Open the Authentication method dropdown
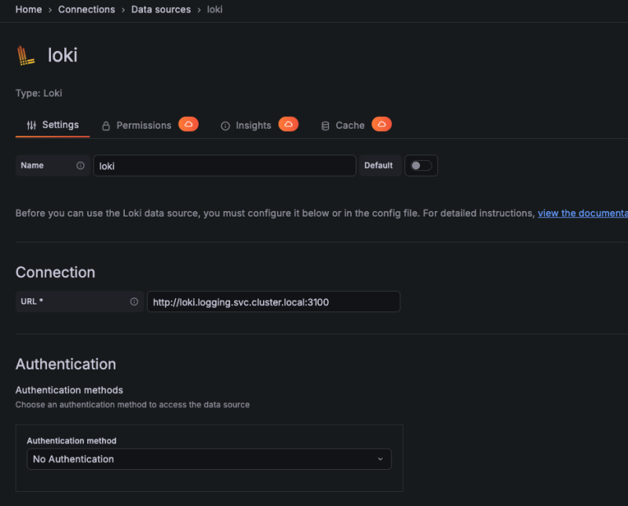Image resolution: width=628 pixels, height=506 pixels. click(x=209, y=459)
